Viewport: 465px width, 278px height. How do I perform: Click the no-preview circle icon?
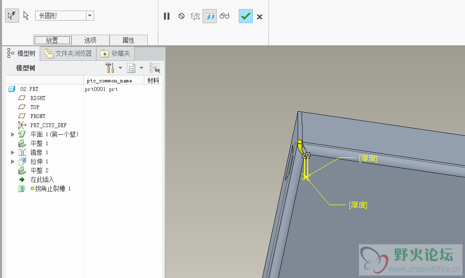pyautogui.click(x=181, y=16)
